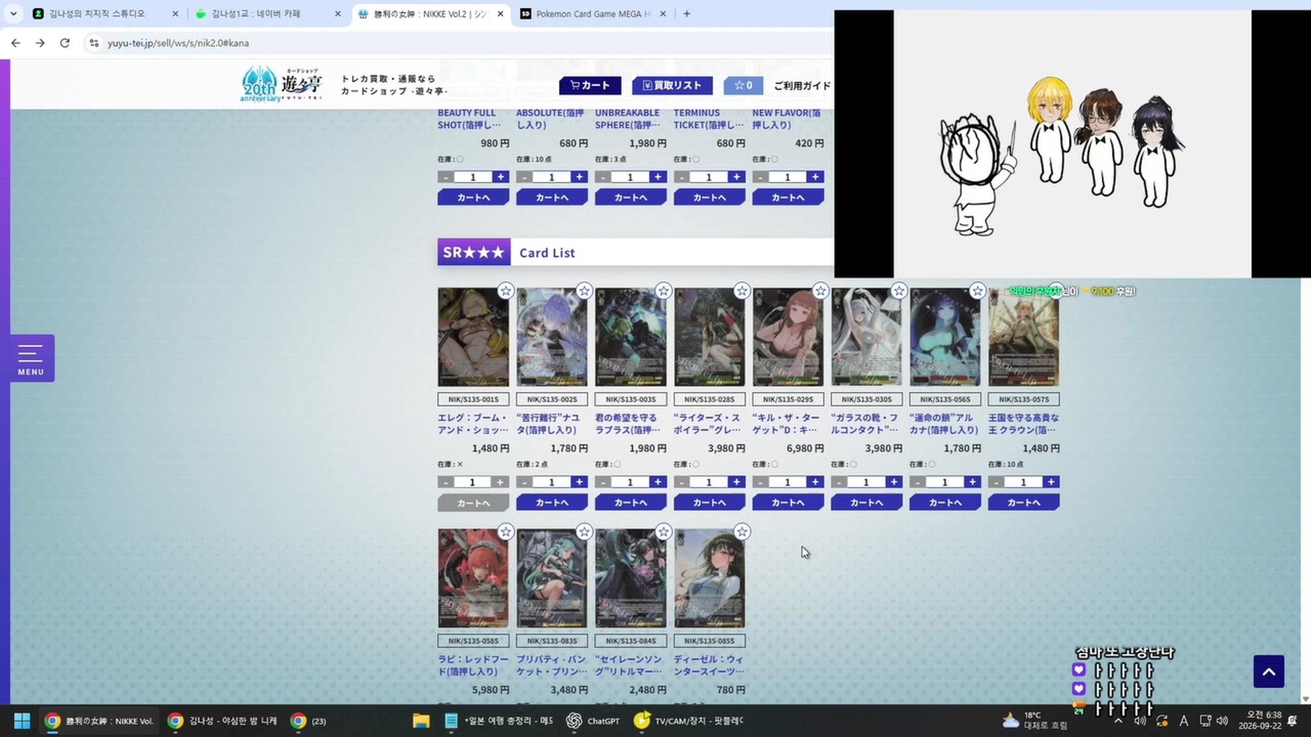Image resolution: width=1311 pixels, height=737 pixels.
Task: Favorite card NIK/S135-084S with star icon
Action: pyautogui.click(x=663, y=531)
